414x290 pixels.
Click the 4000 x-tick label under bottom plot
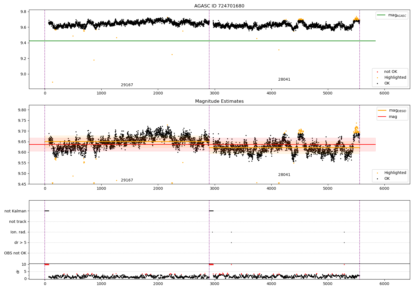tap(271, 284)
